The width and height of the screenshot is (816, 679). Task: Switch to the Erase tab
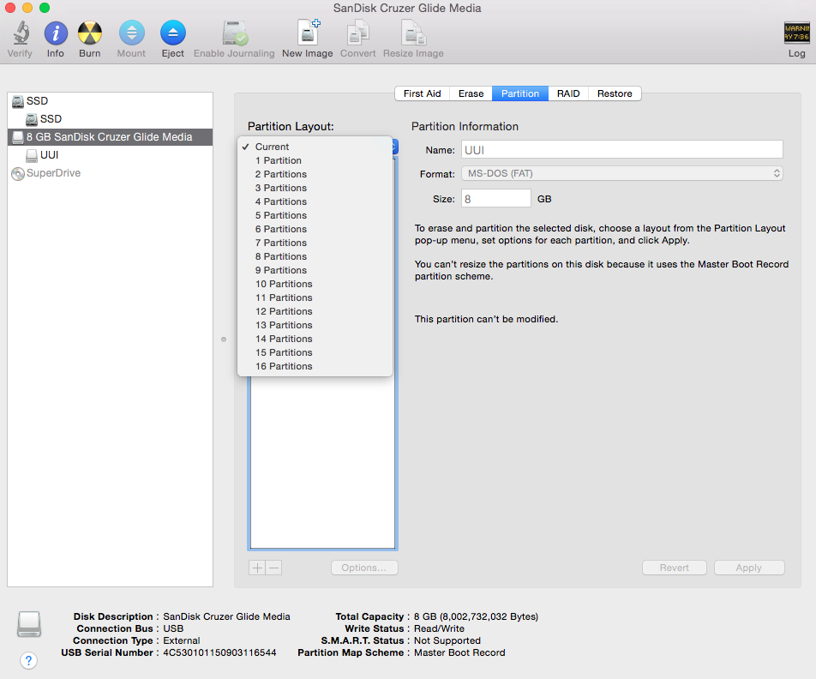click(471, 93)
